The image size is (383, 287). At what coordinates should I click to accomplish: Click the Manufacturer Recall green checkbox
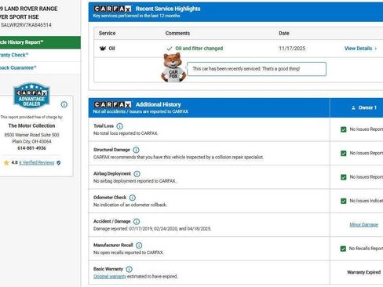pyautogui.click(x=343, y=249)
